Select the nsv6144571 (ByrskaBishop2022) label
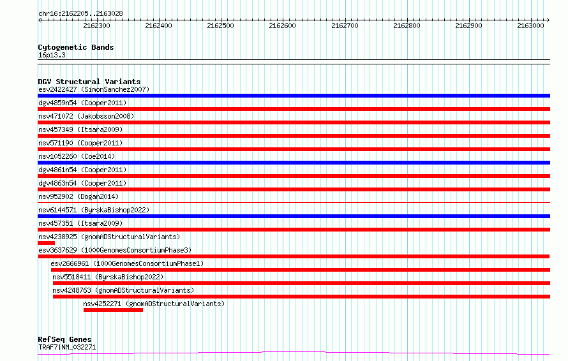This screenshot has height=361, width=568. click(94, 210)
